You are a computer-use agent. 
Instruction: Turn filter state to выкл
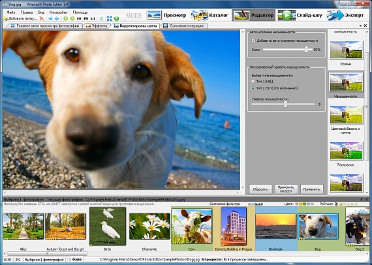coord(258,204)
